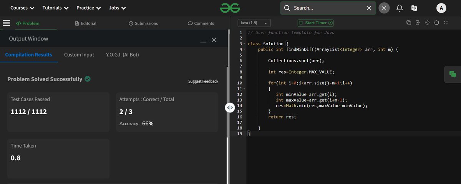Click the green success checkmark icon
461x184 pixels.
[x=88, y=79]
